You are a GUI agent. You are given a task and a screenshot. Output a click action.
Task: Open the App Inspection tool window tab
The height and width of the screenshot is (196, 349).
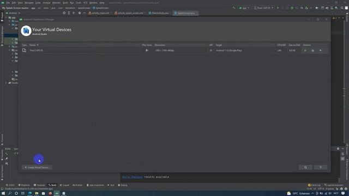click(x=95, y=185)
